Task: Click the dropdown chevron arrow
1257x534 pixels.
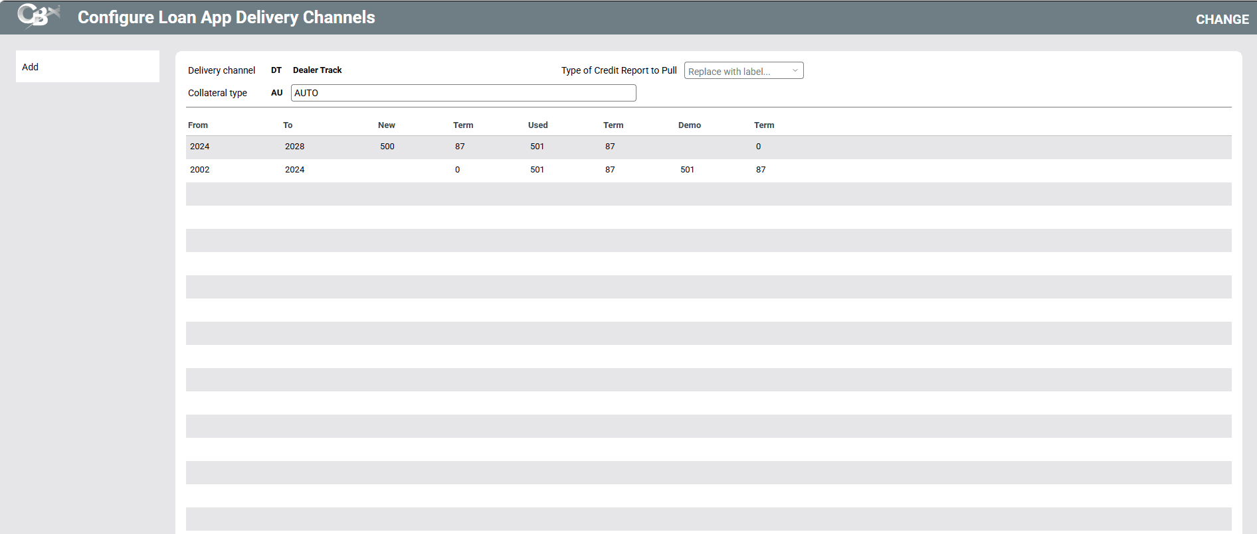Action: 795,71
